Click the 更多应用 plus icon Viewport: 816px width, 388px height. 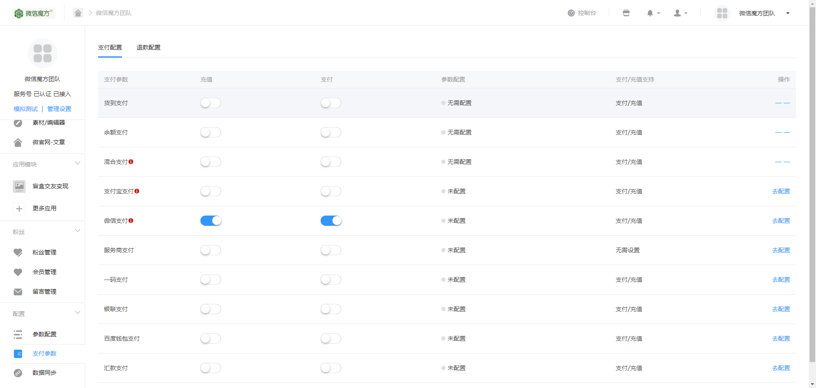[x=19, y=208]
